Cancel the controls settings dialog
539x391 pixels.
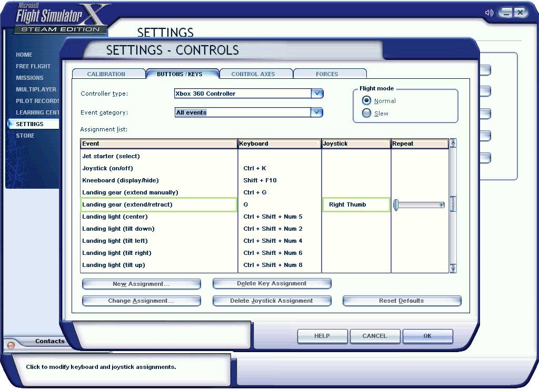[x=375, y=336]
